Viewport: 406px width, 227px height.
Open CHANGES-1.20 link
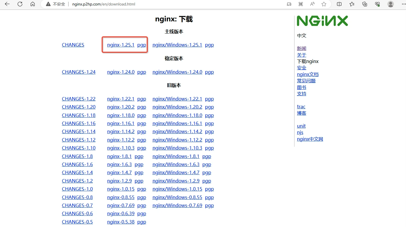coord(79,107)
